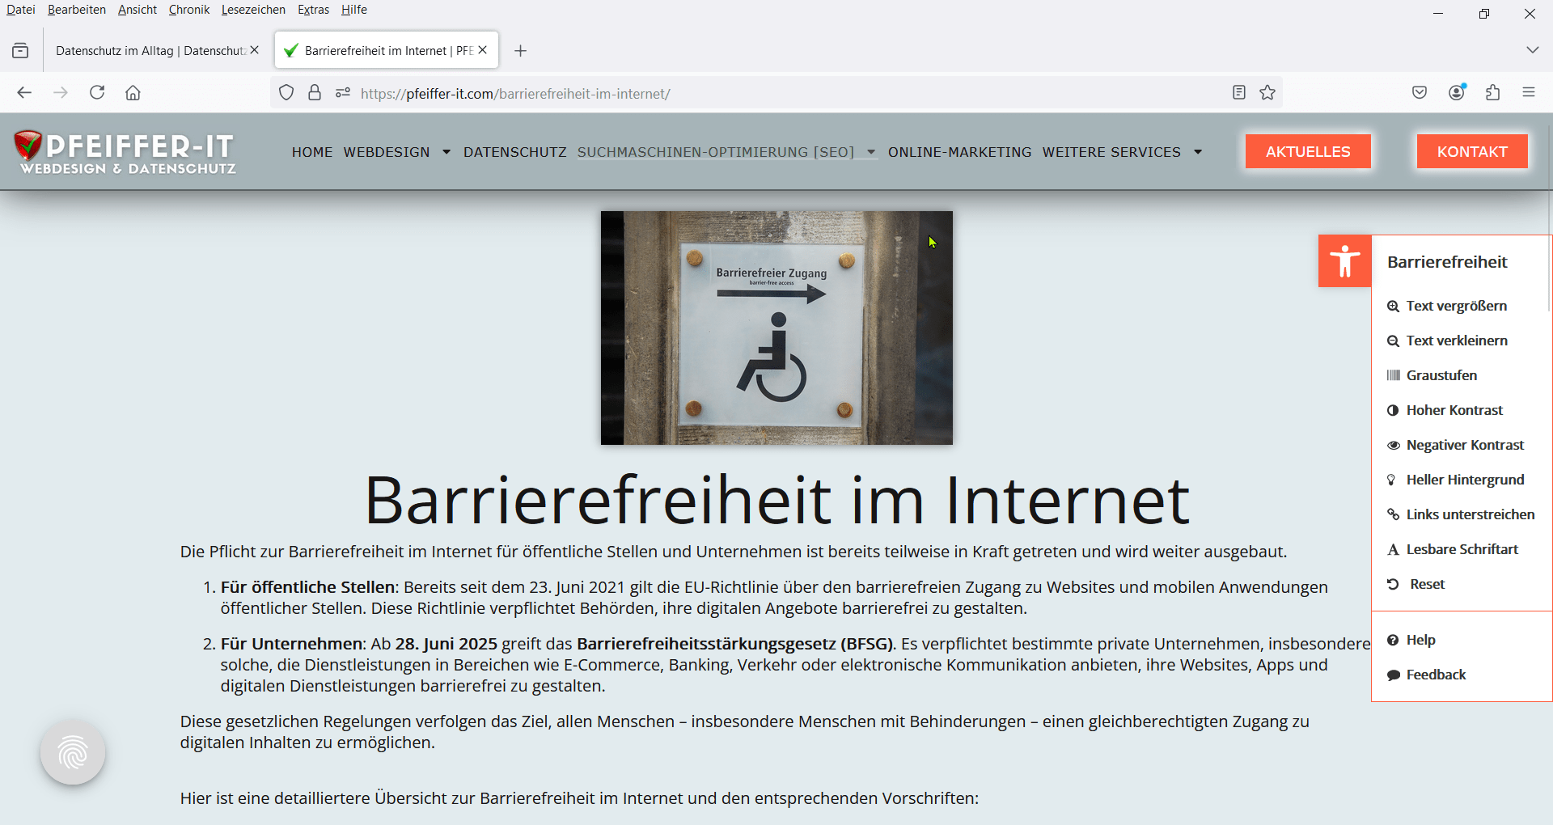Open the list all tabs chevron
This screenshot has height=825, width=1553.
click(x=1532, y=50)
